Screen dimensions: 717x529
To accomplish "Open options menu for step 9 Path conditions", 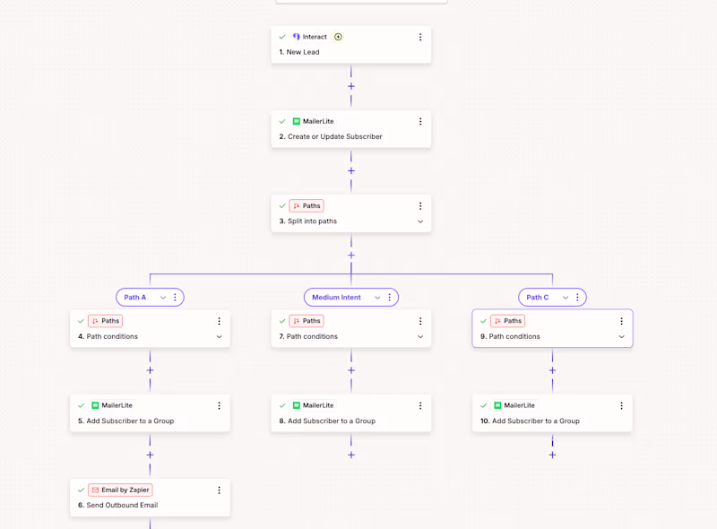I will click(621, 321).
